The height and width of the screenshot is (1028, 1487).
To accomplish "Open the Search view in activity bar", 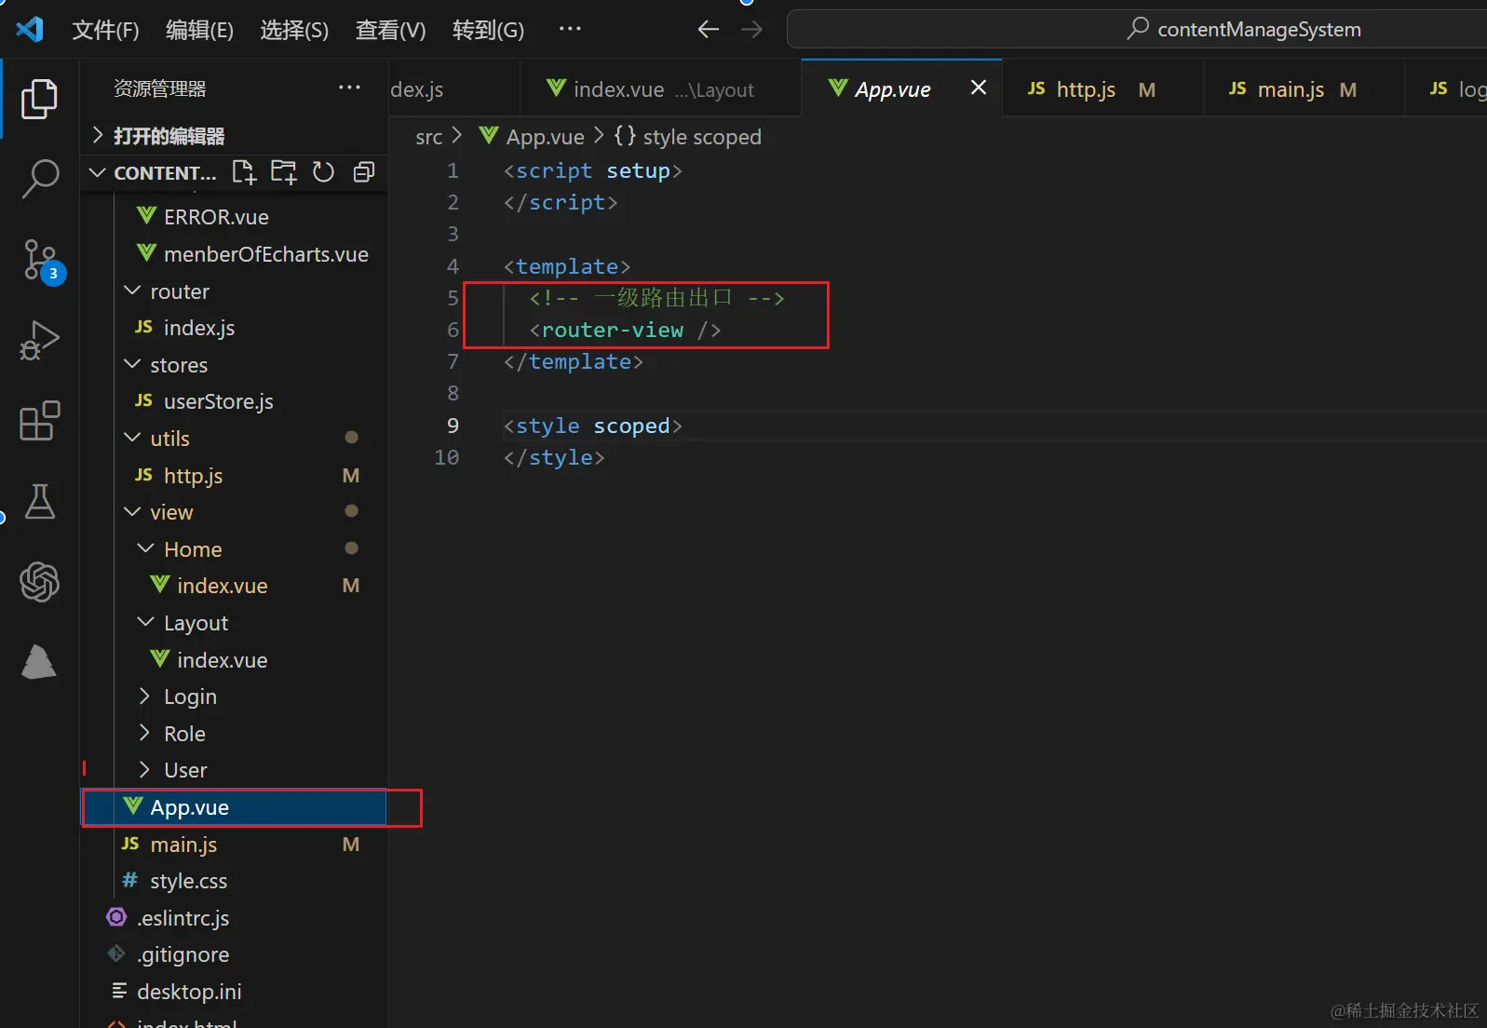I will (39, 179).
